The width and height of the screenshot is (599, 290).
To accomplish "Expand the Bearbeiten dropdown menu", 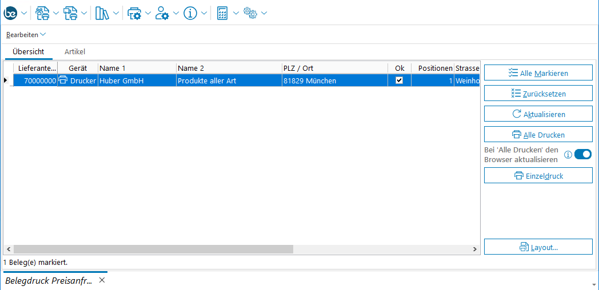I will point(26,35).
